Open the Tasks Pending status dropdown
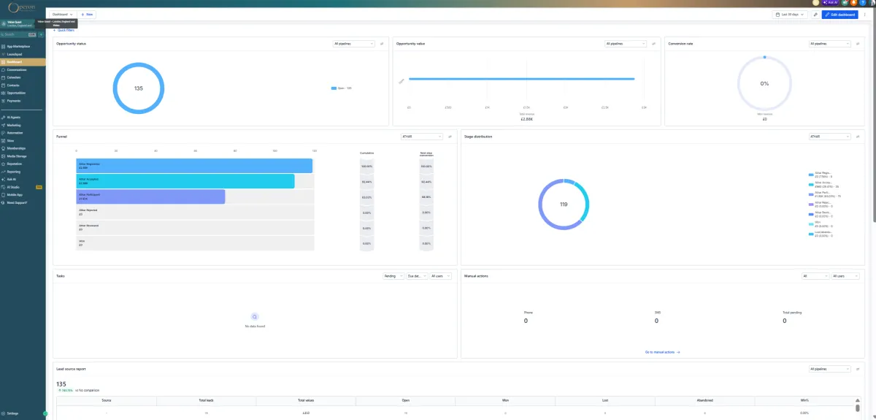The height and width of the screenshot is (420, 876). tap(393, 276)
